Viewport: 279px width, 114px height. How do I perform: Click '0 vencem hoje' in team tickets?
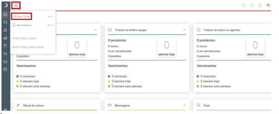119,81
